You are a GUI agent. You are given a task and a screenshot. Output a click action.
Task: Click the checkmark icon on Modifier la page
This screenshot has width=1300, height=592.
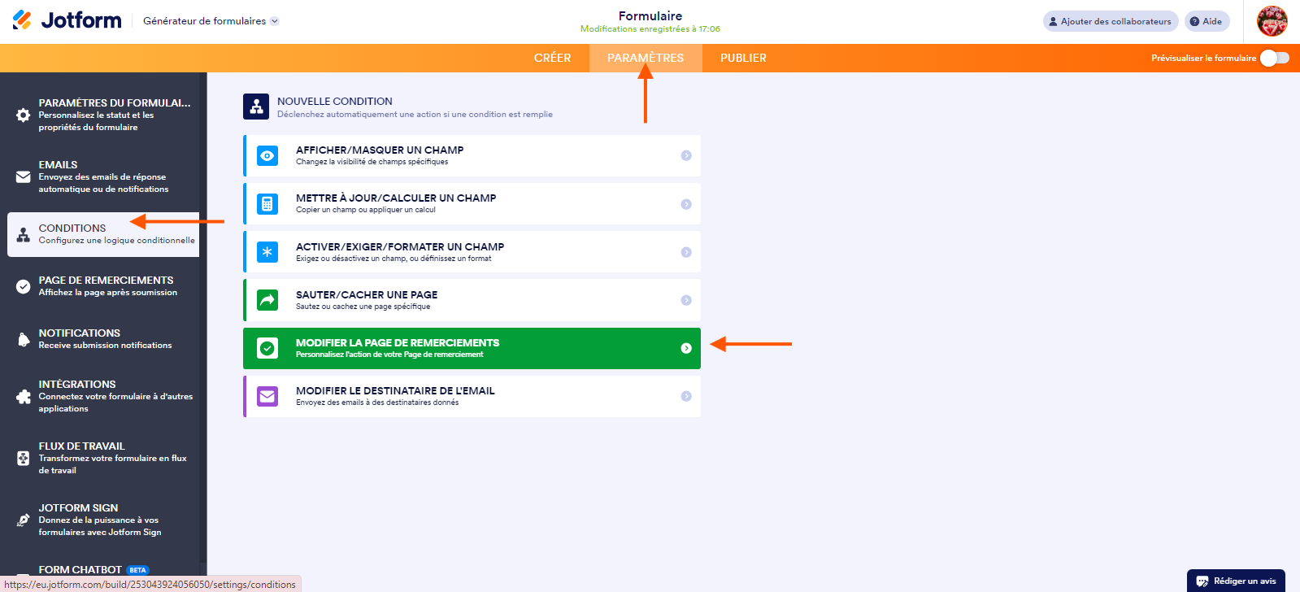pos(267,348)
